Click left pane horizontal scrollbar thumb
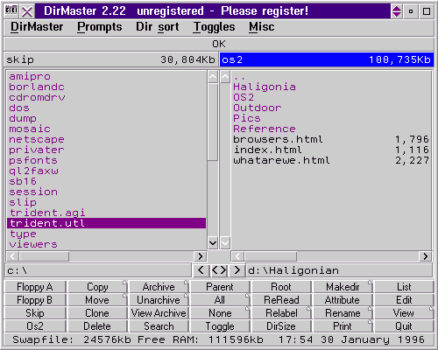 [x=44, y=256]
